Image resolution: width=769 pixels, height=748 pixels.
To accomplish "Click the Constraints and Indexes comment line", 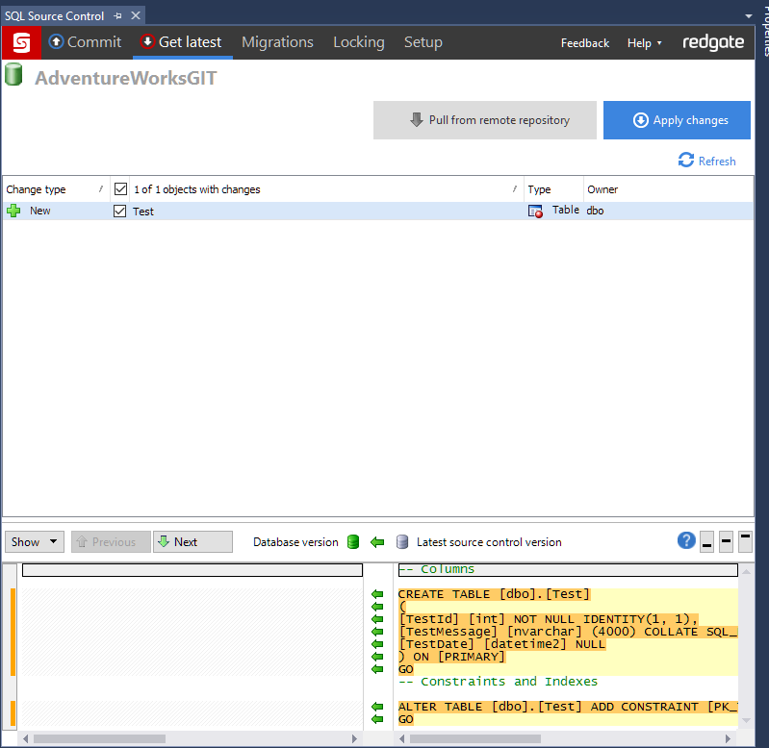I will (x=498, y=682).
